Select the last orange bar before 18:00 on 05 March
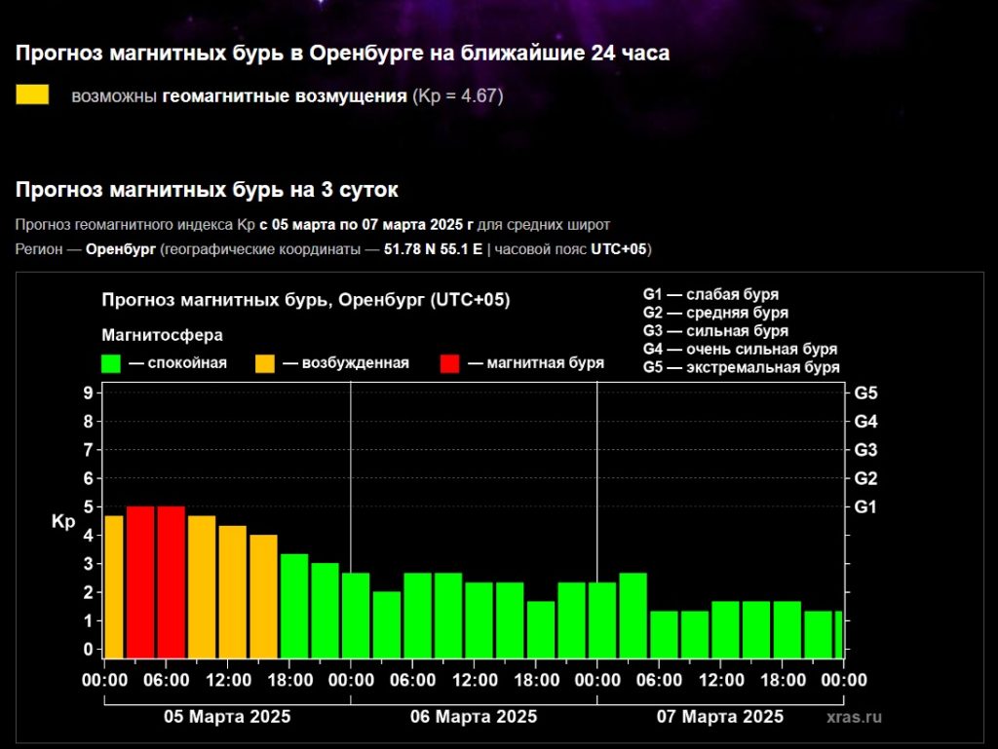This screenshot has width=998, height=749. point(263,596)
